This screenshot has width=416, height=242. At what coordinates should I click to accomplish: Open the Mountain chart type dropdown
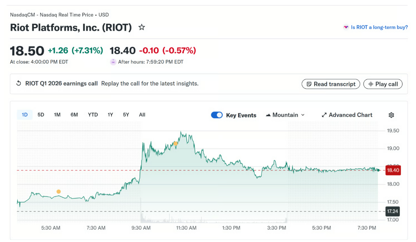pyautogui.click(x=285, y=115)
